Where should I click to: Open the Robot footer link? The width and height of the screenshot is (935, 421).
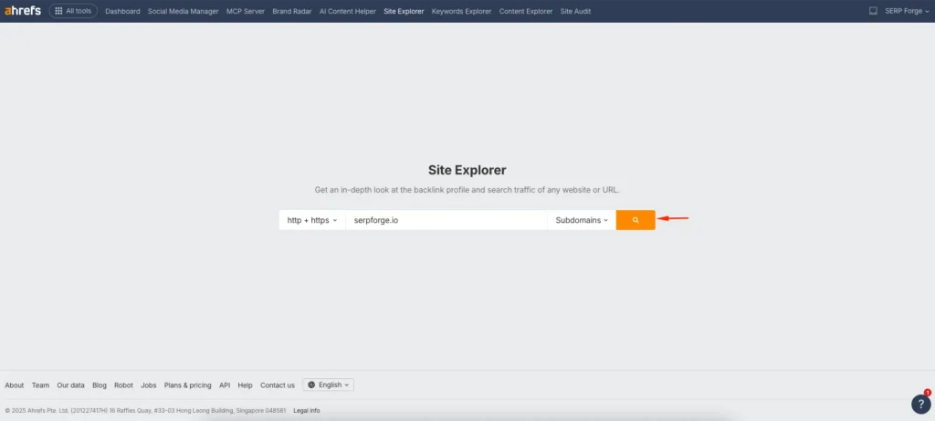point(123,385)
